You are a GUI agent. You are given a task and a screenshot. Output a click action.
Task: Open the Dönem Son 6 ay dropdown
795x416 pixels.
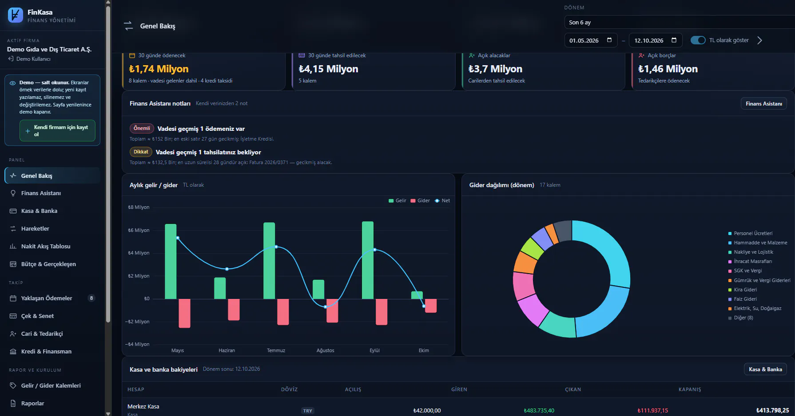pos(680,22)
